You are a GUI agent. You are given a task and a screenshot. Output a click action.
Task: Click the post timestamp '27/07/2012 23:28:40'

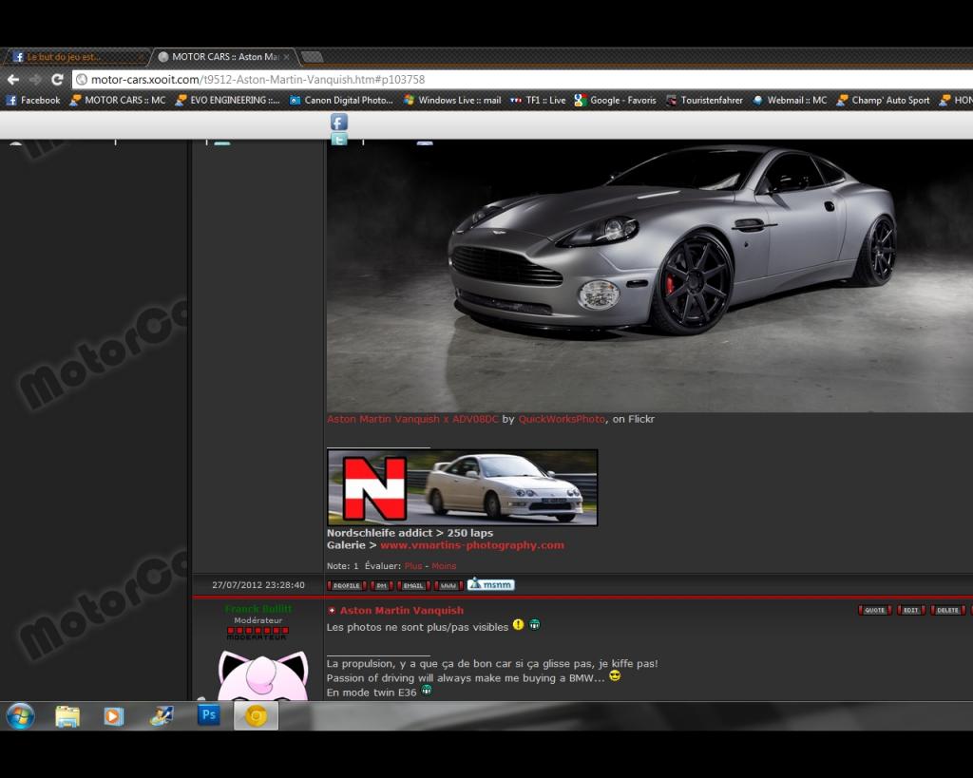tap(258, 585)
